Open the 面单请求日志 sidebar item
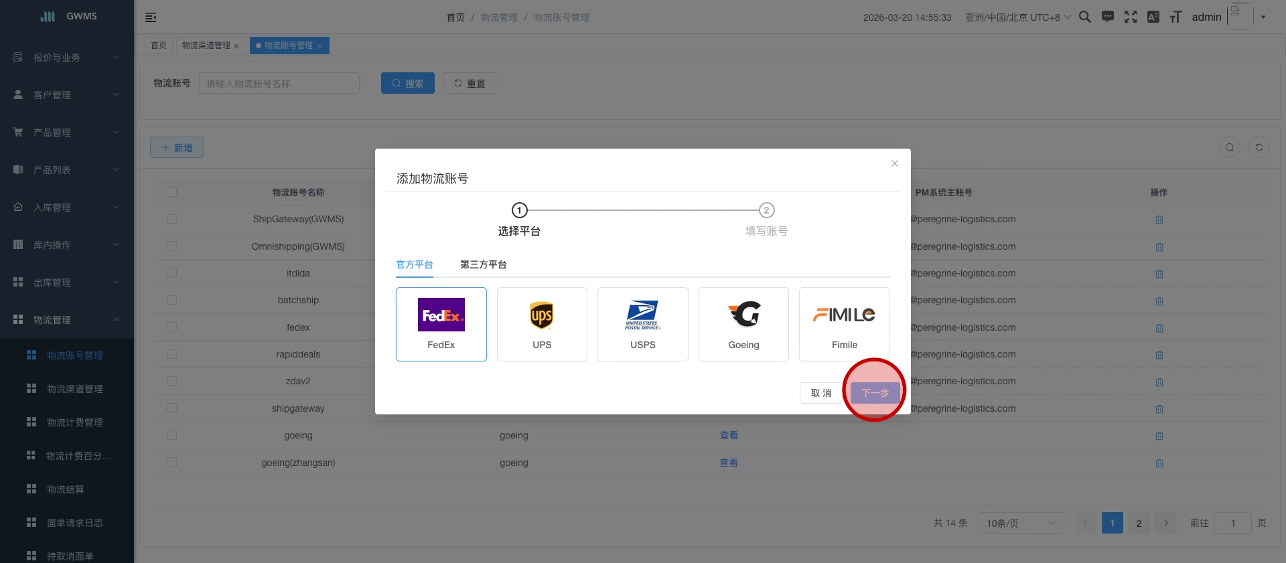This screenshot has width=1286, height=563. [x=67, y=523]
